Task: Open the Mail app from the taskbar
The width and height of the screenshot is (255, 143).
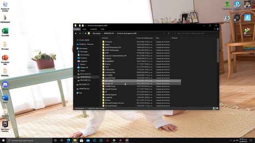Action: point(88,140)
